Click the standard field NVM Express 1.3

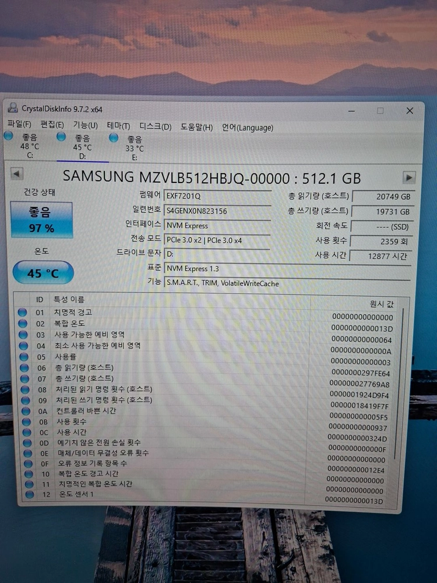pyautogui.click(x=287, y=268)
